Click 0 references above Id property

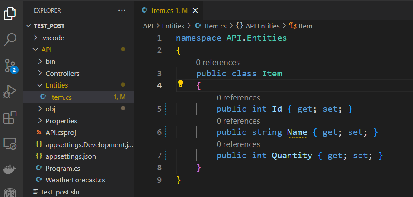[238, 97]
